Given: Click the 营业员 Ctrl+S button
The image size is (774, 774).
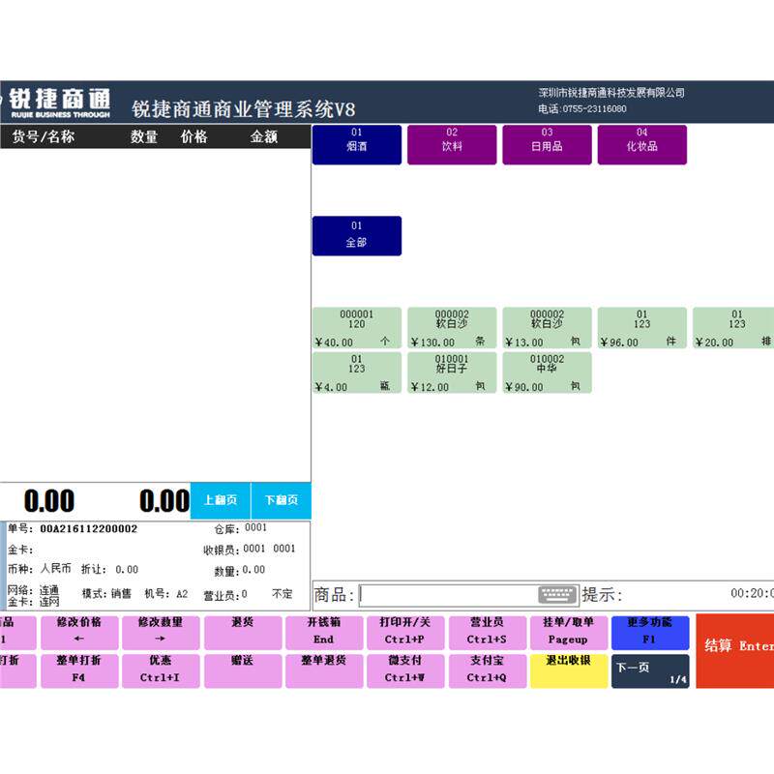Looking at the screenshot, I should (488, 632).
